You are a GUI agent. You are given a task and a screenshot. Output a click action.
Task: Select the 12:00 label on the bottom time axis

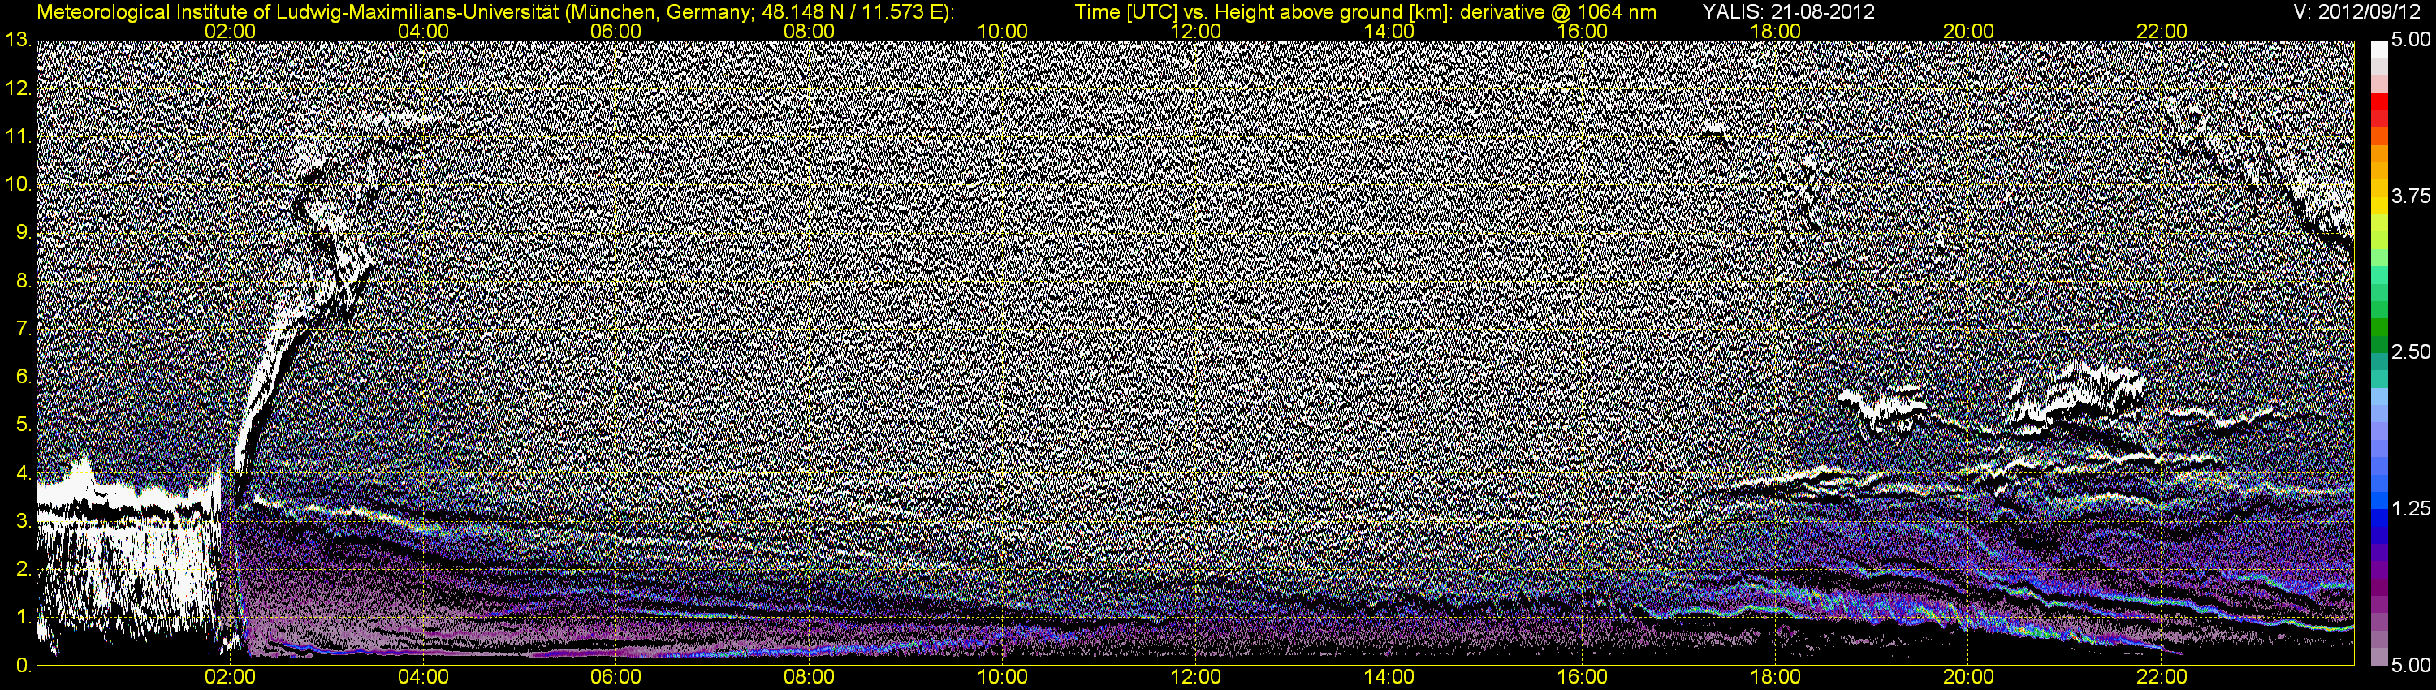[x=1195, y=677]
